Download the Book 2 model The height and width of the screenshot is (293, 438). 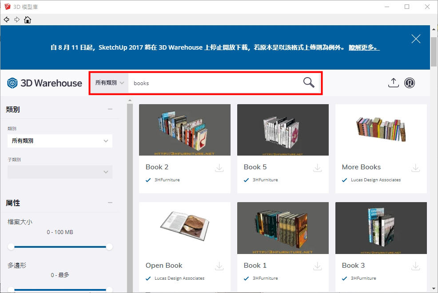[x=219, y=168]
